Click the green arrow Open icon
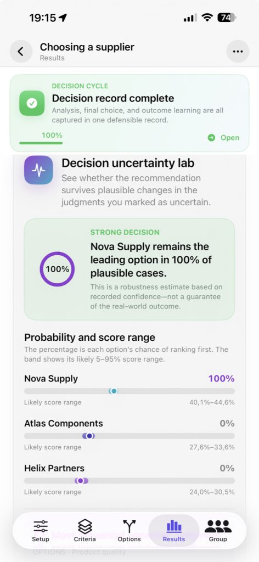The width and height of the screenshot is (259, 562). pos(211,138)
